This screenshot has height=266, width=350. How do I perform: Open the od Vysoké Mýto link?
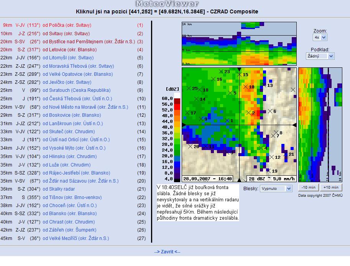coord(74,148)
